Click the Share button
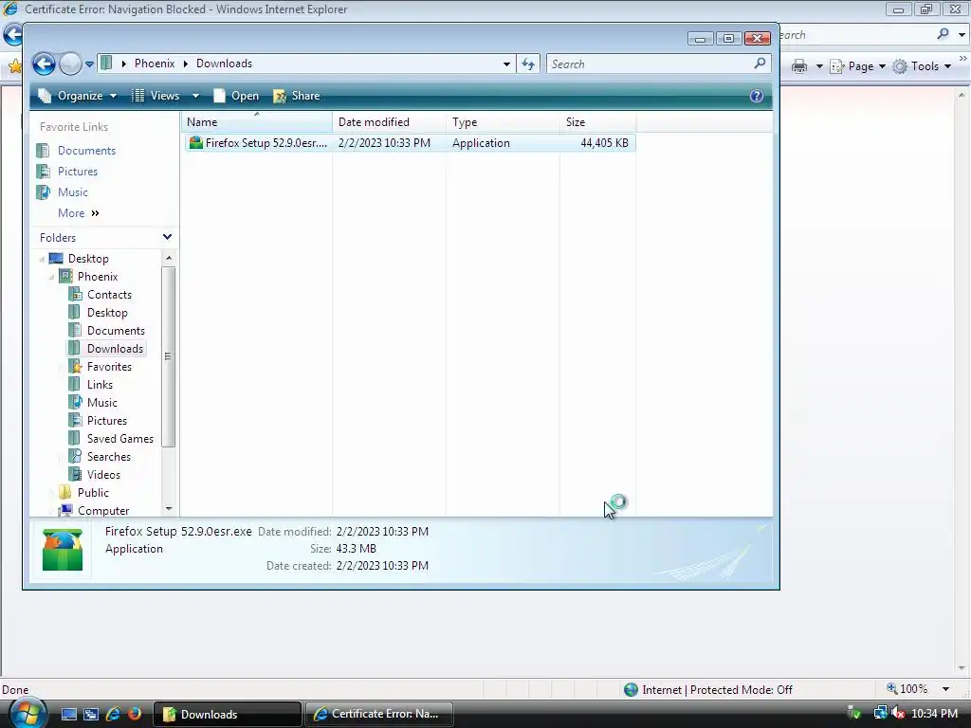The width and height of the screenshot is (971, 728). coord(297,96)
